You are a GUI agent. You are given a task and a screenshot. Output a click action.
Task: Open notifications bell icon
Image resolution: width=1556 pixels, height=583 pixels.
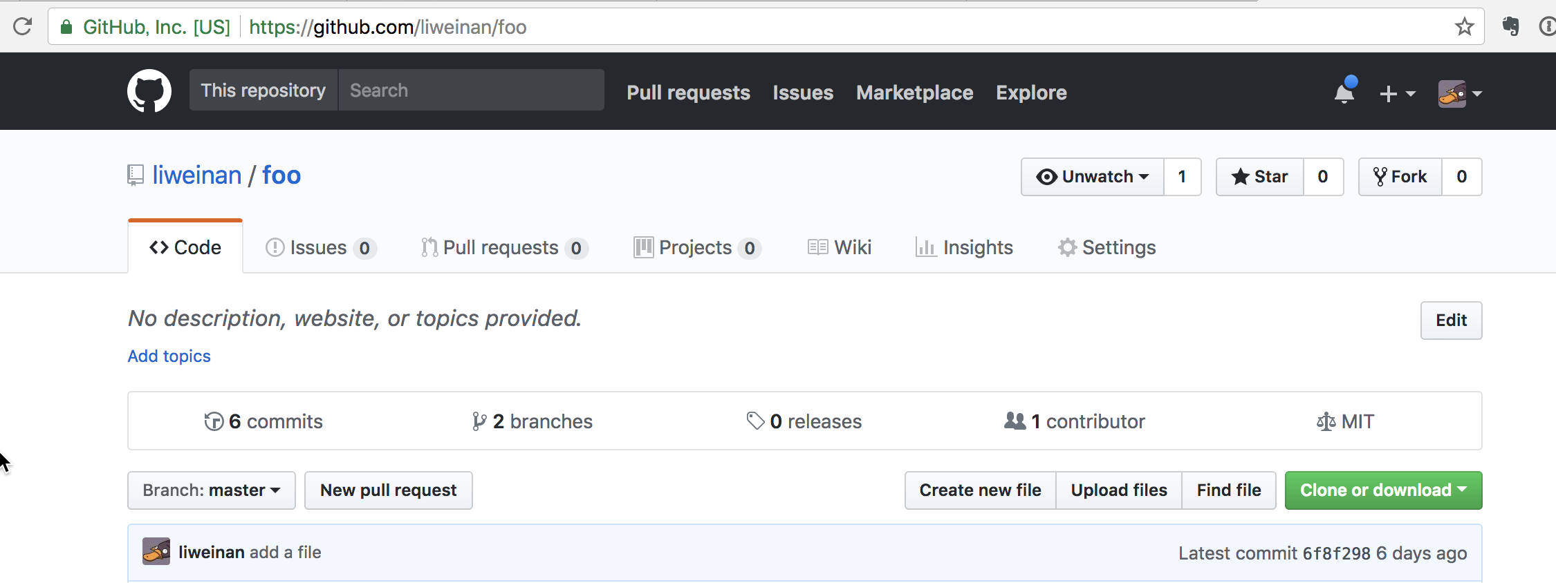coord(1345,90)
